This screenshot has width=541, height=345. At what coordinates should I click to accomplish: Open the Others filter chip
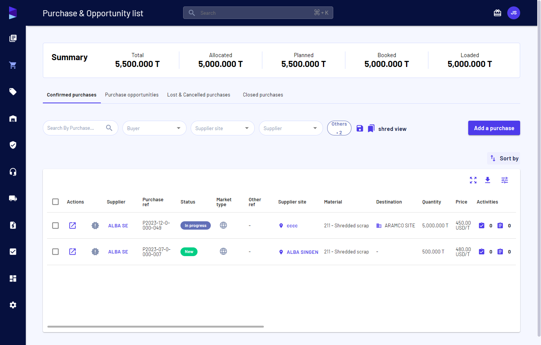339,128
